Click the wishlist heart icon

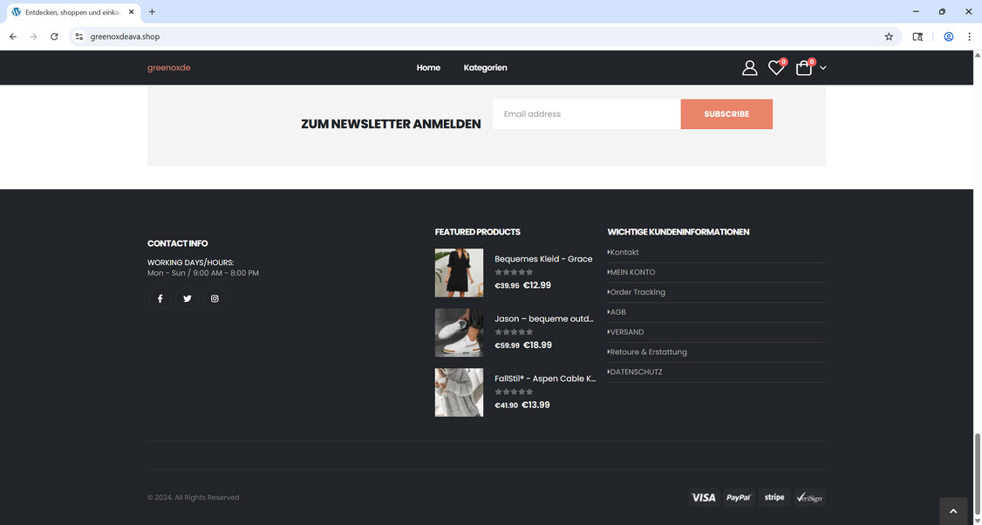776,67
